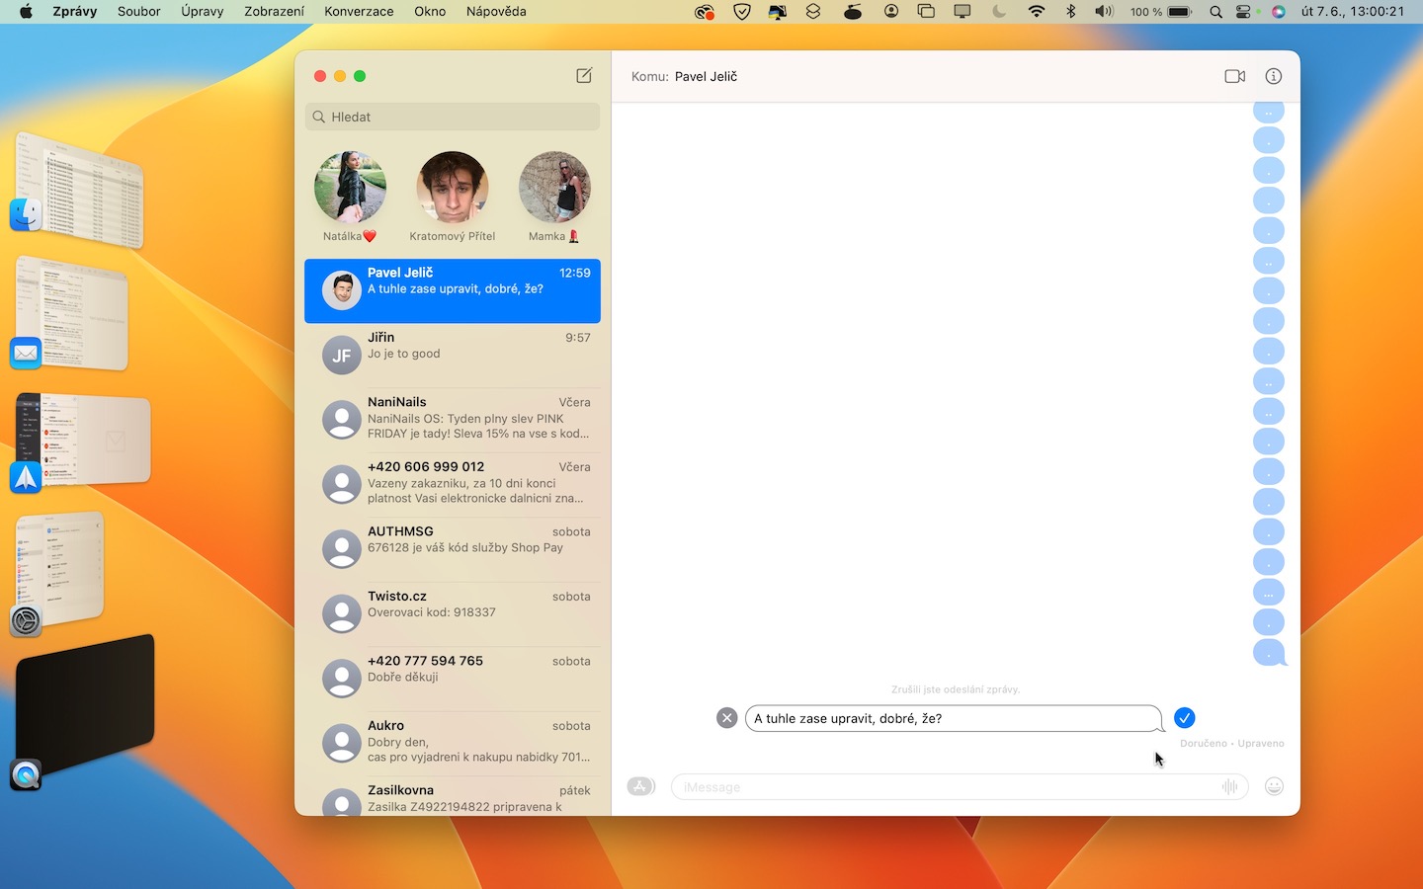Viewport: 1423px width, 889px height.
Task: Open the Stage Manager menu bar icon
Action: (926, 12)
